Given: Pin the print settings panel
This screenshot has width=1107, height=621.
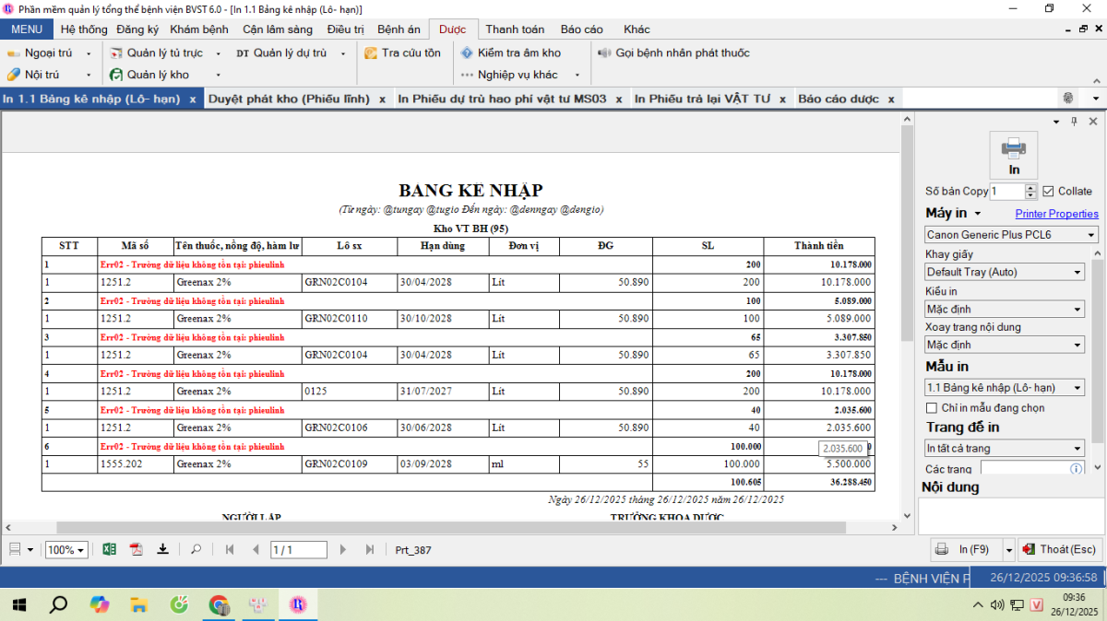Looking at the screenshot, I should (1074, 122).
